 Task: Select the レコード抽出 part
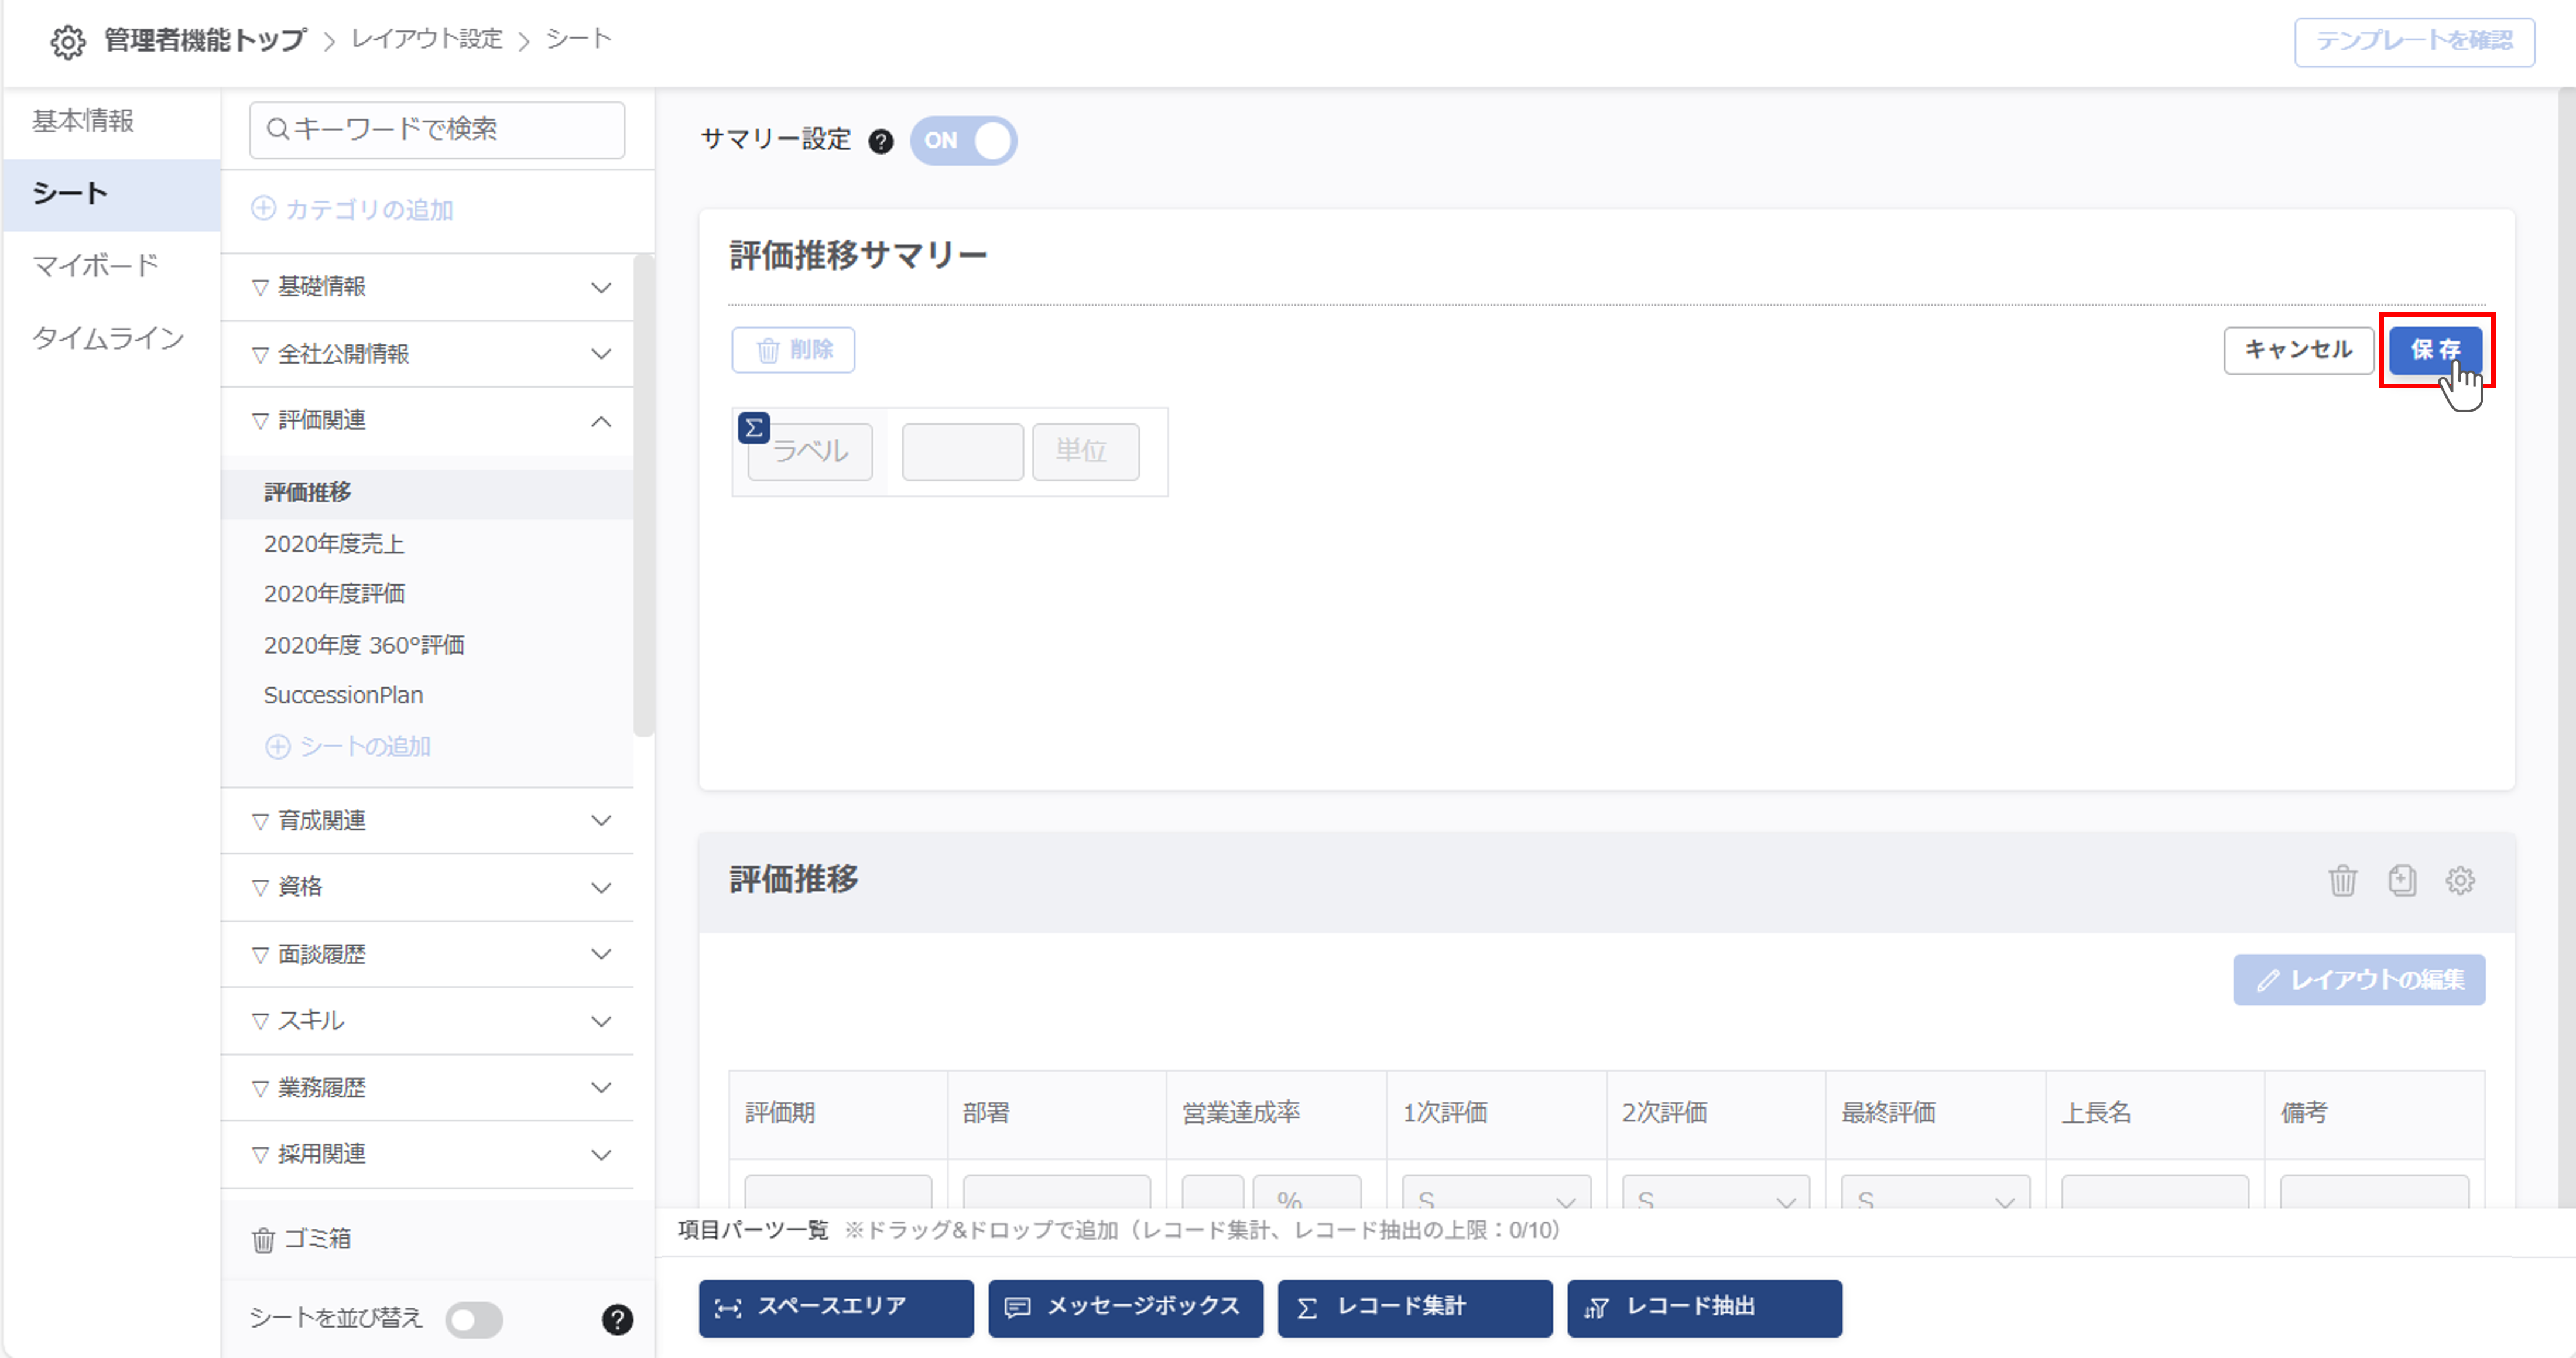tap(1704, 1307)
